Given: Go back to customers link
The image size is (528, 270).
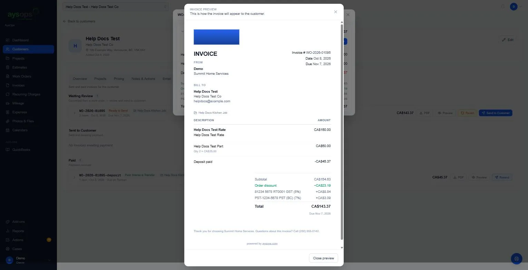Looking at the screenshot, I should pyautogui.click(x=79, y=21).
